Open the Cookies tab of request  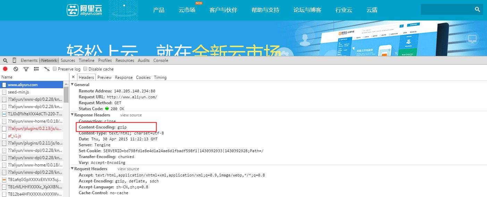pyautogui.click(x=143, y=77)
